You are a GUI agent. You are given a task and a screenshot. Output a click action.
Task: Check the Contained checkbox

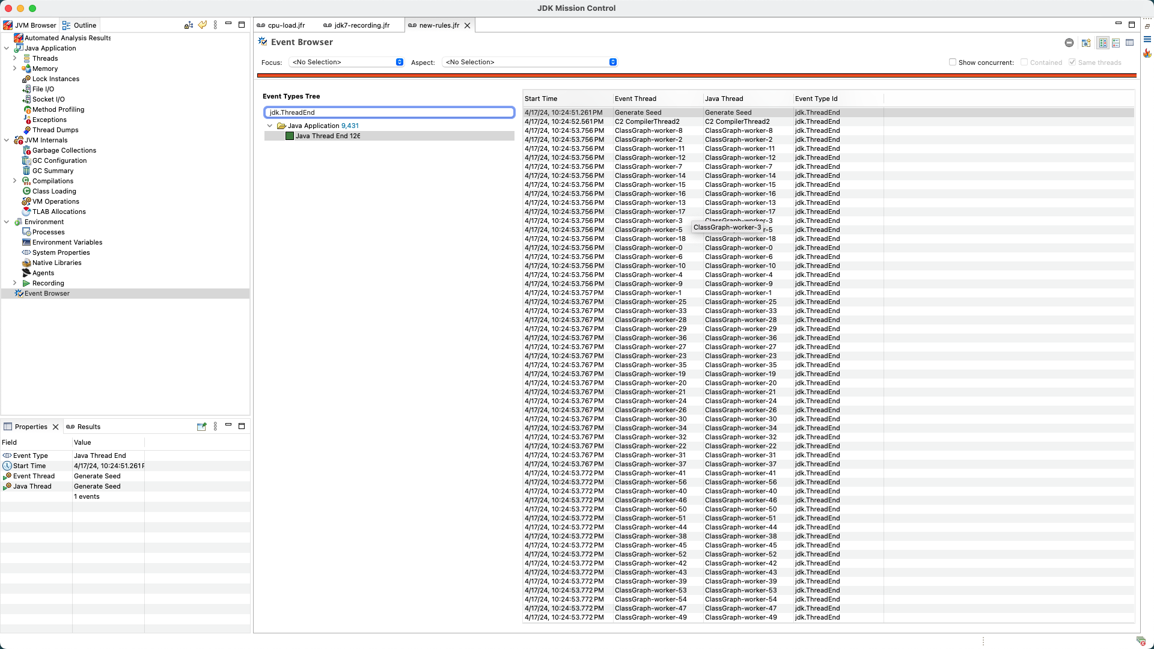[x=1024, y=62]
